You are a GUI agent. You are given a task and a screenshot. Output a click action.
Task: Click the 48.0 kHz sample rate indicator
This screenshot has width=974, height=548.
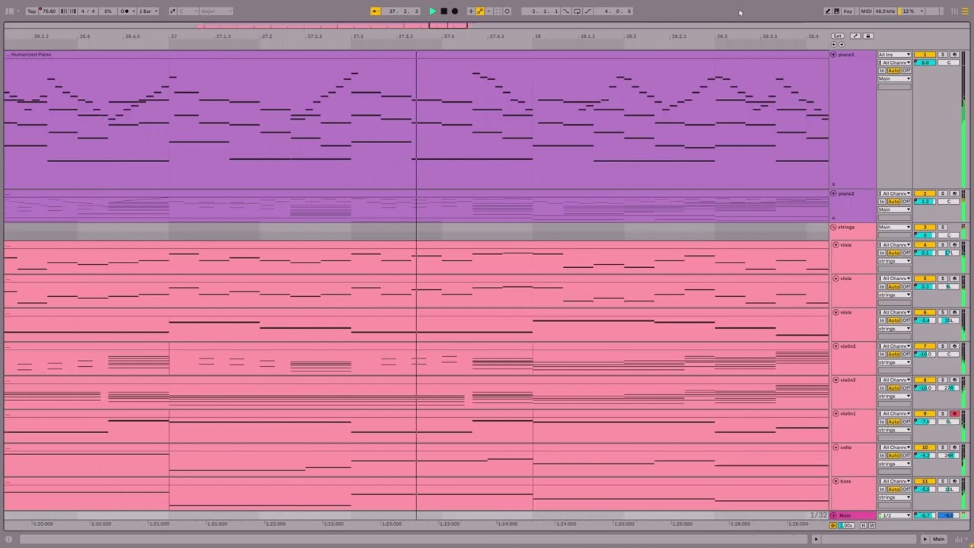click(x=885, y=11)
